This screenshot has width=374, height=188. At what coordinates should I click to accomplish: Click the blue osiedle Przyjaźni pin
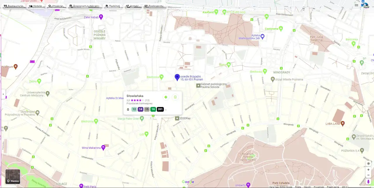click(177, 77)
